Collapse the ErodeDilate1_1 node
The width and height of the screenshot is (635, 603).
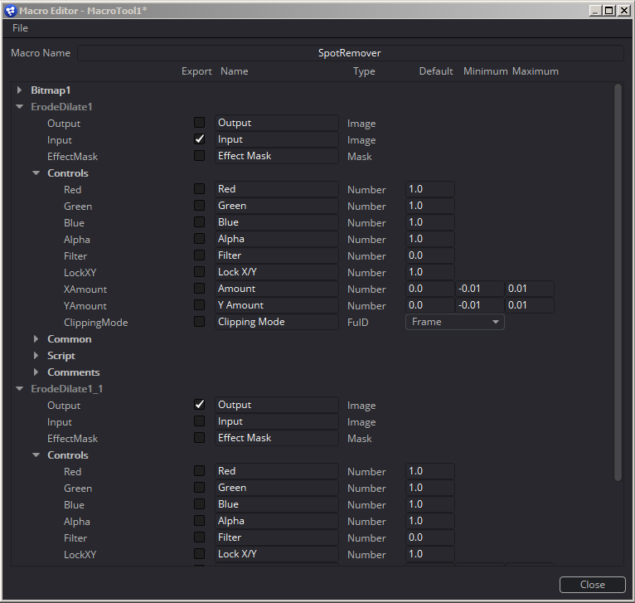[x=20, y=389]
